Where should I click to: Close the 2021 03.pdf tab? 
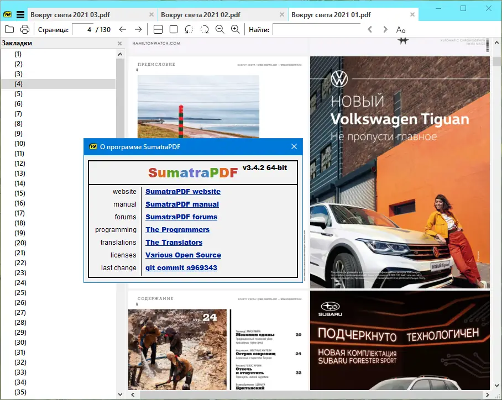coord(151,15)
